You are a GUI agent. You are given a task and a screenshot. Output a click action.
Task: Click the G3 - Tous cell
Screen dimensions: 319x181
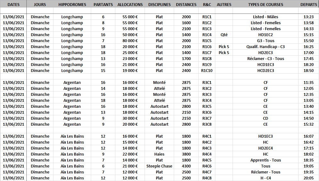[266, 41]
